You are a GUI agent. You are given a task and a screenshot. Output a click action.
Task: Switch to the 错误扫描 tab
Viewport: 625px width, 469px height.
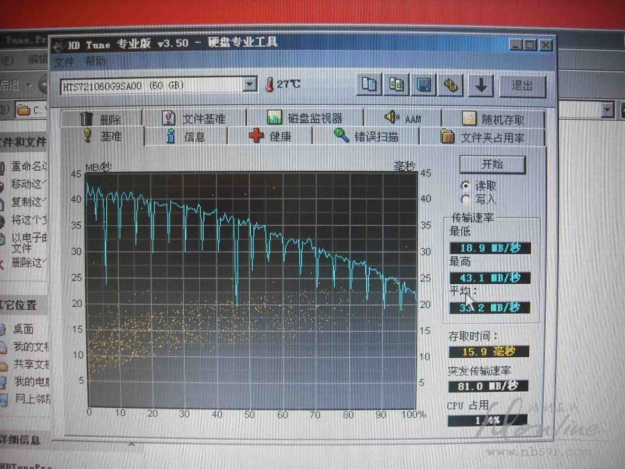(365, 136)
